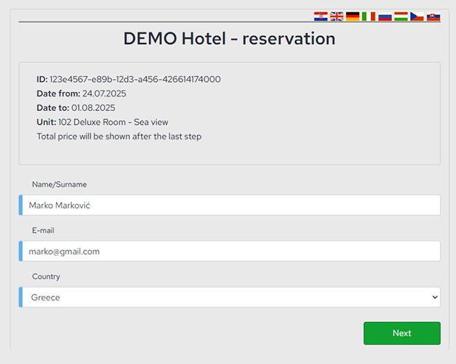
Task: Select the British flag for English
Action: [336, 16]
